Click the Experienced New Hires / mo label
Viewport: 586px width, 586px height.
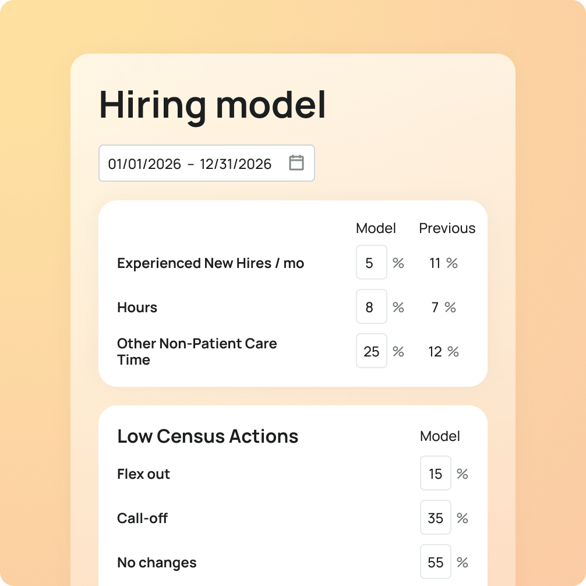210,263
